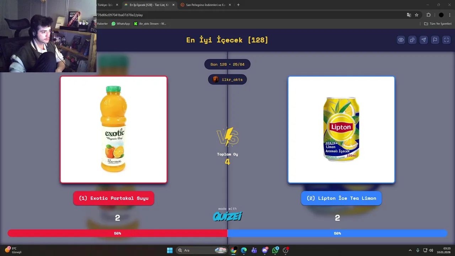Screen dimensions: 455x256
Task: Close the 'En İyi İçecek [128]' tab
Action: [173, 5]
